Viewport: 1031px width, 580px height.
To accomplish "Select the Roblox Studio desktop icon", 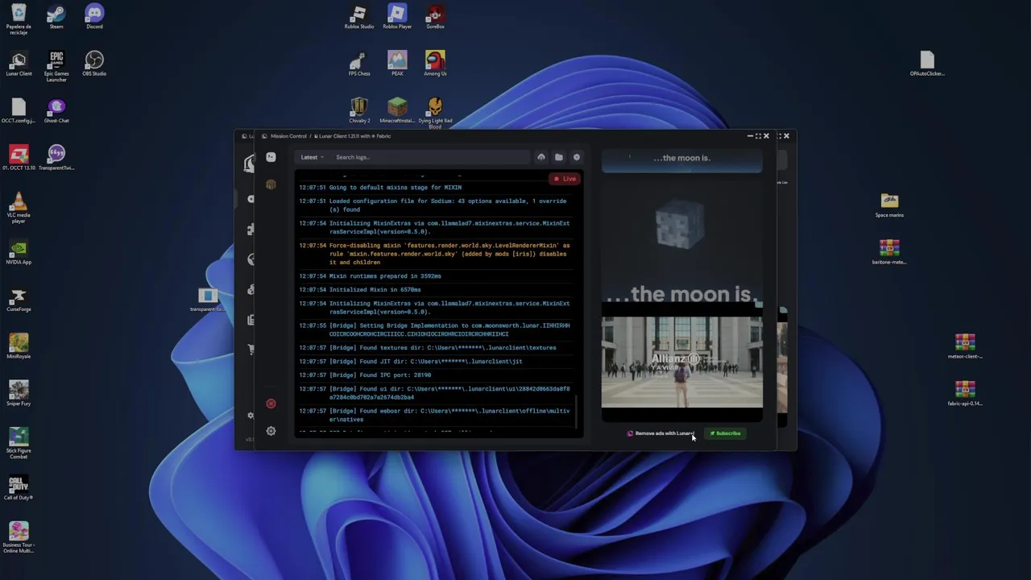I will pos(359,17).
